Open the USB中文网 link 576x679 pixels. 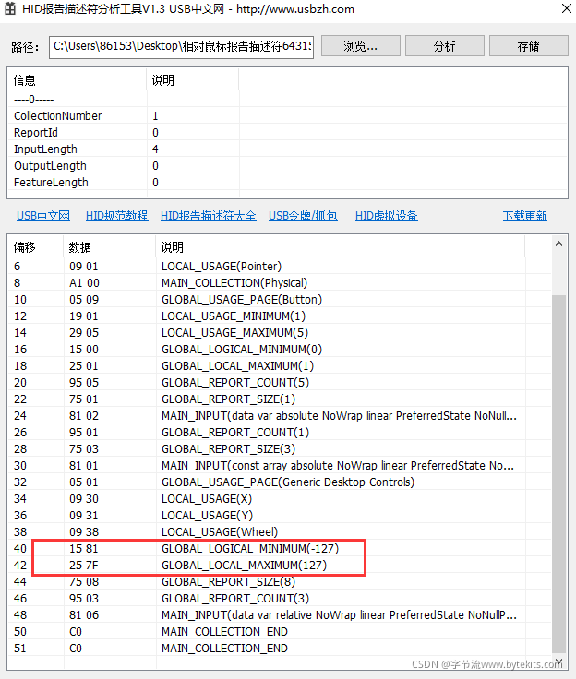pos(42,216)
